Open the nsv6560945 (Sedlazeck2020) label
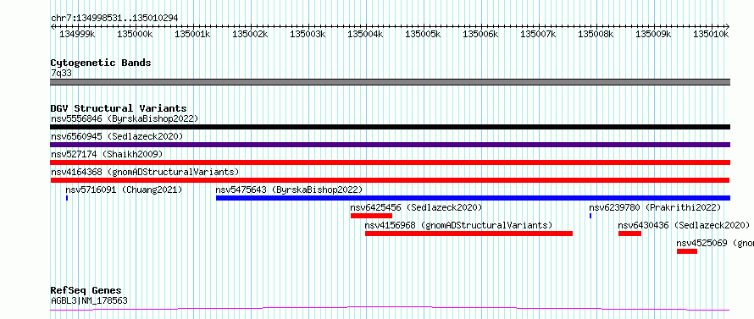Screen dimensions: 754x319 pos(117,136)
